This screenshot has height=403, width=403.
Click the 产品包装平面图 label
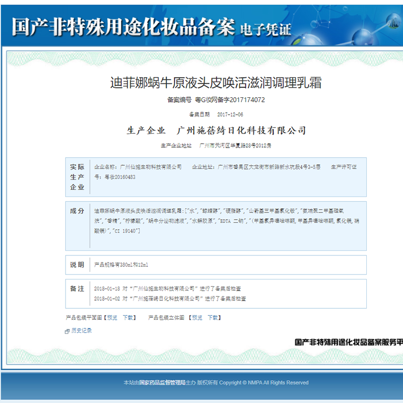click(x=84, y=318)
